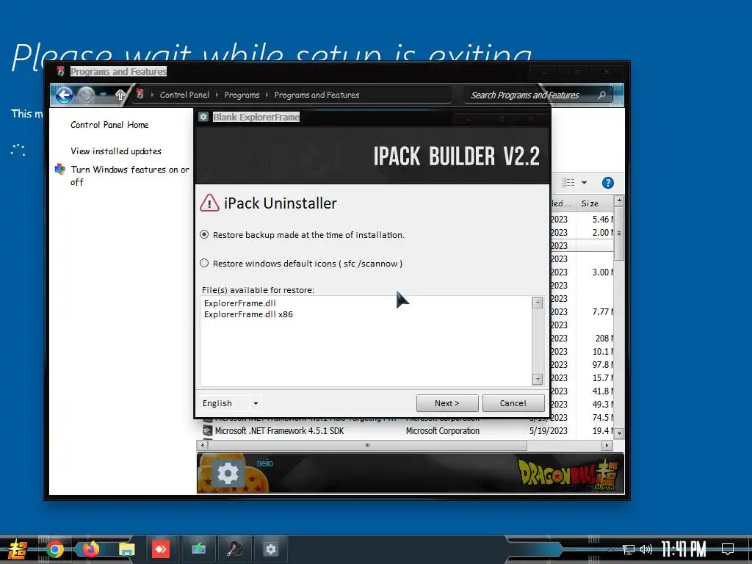Image resolution: width=752 pixels, height=564 pixels.
Task: Click taskbar character figure icon
Action: pos(235,549)
